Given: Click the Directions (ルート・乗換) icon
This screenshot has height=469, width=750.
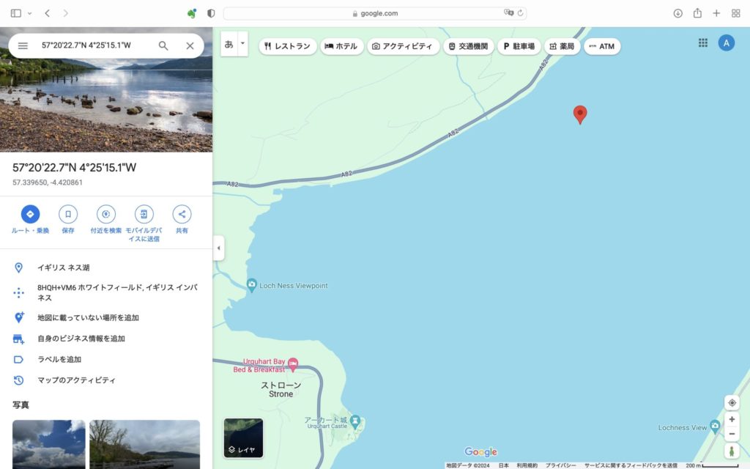Looking at the screenshot, I should click(30, 214).
